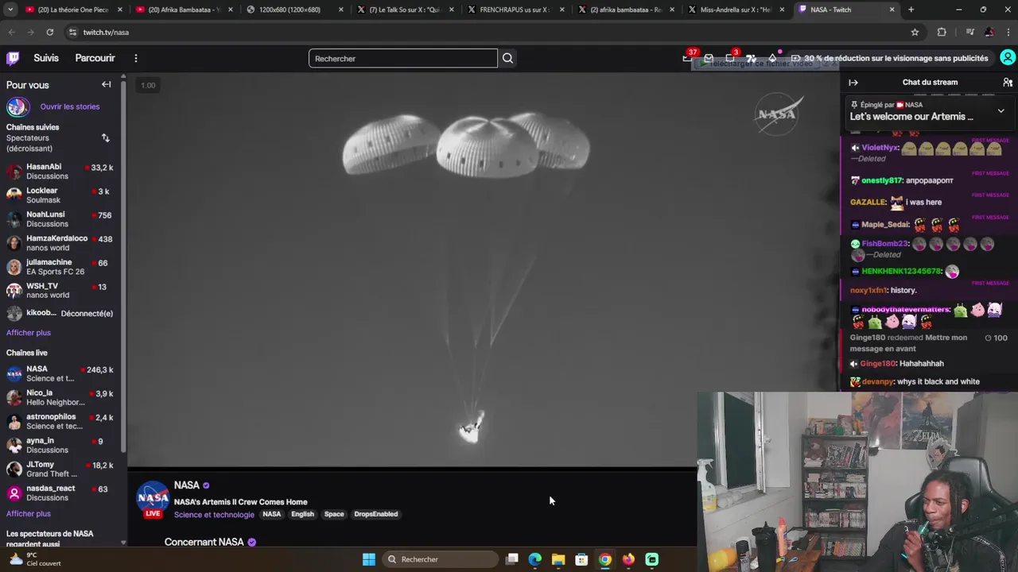Open Prime loot crown with 37 badge
The image size is (1018, 572).
[688, 58]
